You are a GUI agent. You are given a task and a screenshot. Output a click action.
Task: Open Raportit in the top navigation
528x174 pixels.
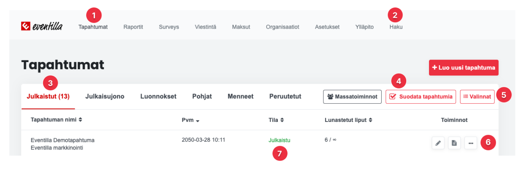(x=133, y=27)
